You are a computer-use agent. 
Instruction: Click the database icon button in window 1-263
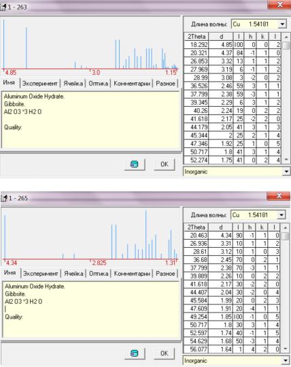(x=135, y=164)
